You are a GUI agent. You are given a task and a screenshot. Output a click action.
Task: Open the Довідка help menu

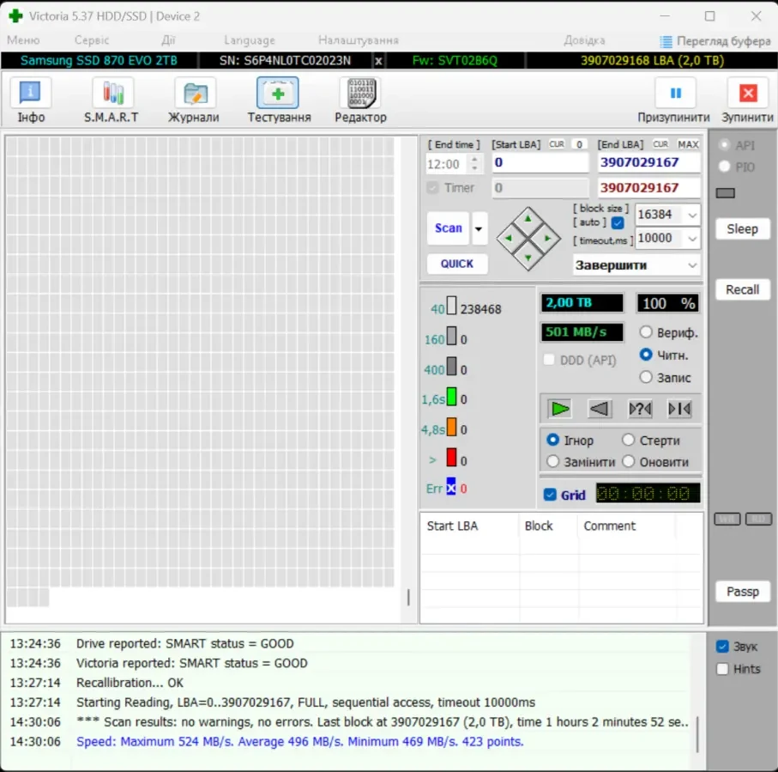(x=584, y=40)
